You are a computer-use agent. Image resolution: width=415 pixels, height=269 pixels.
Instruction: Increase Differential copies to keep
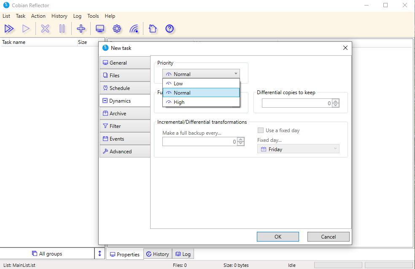click(x=336, y=101)
